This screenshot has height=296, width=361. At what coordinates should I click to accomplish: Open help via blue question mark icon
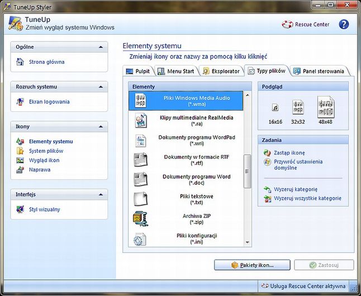coord(344,24)
